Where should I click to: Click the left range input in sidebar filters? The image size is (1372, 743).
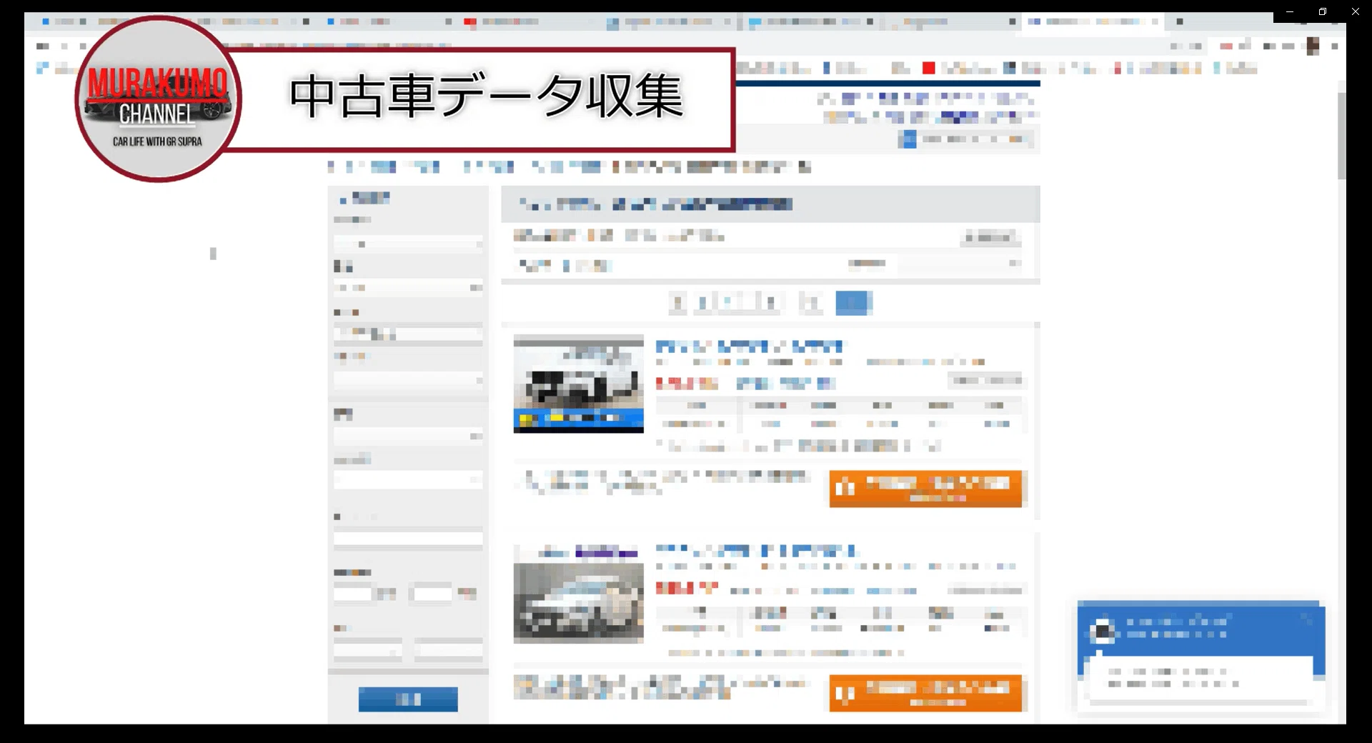(x=353, y=593)
